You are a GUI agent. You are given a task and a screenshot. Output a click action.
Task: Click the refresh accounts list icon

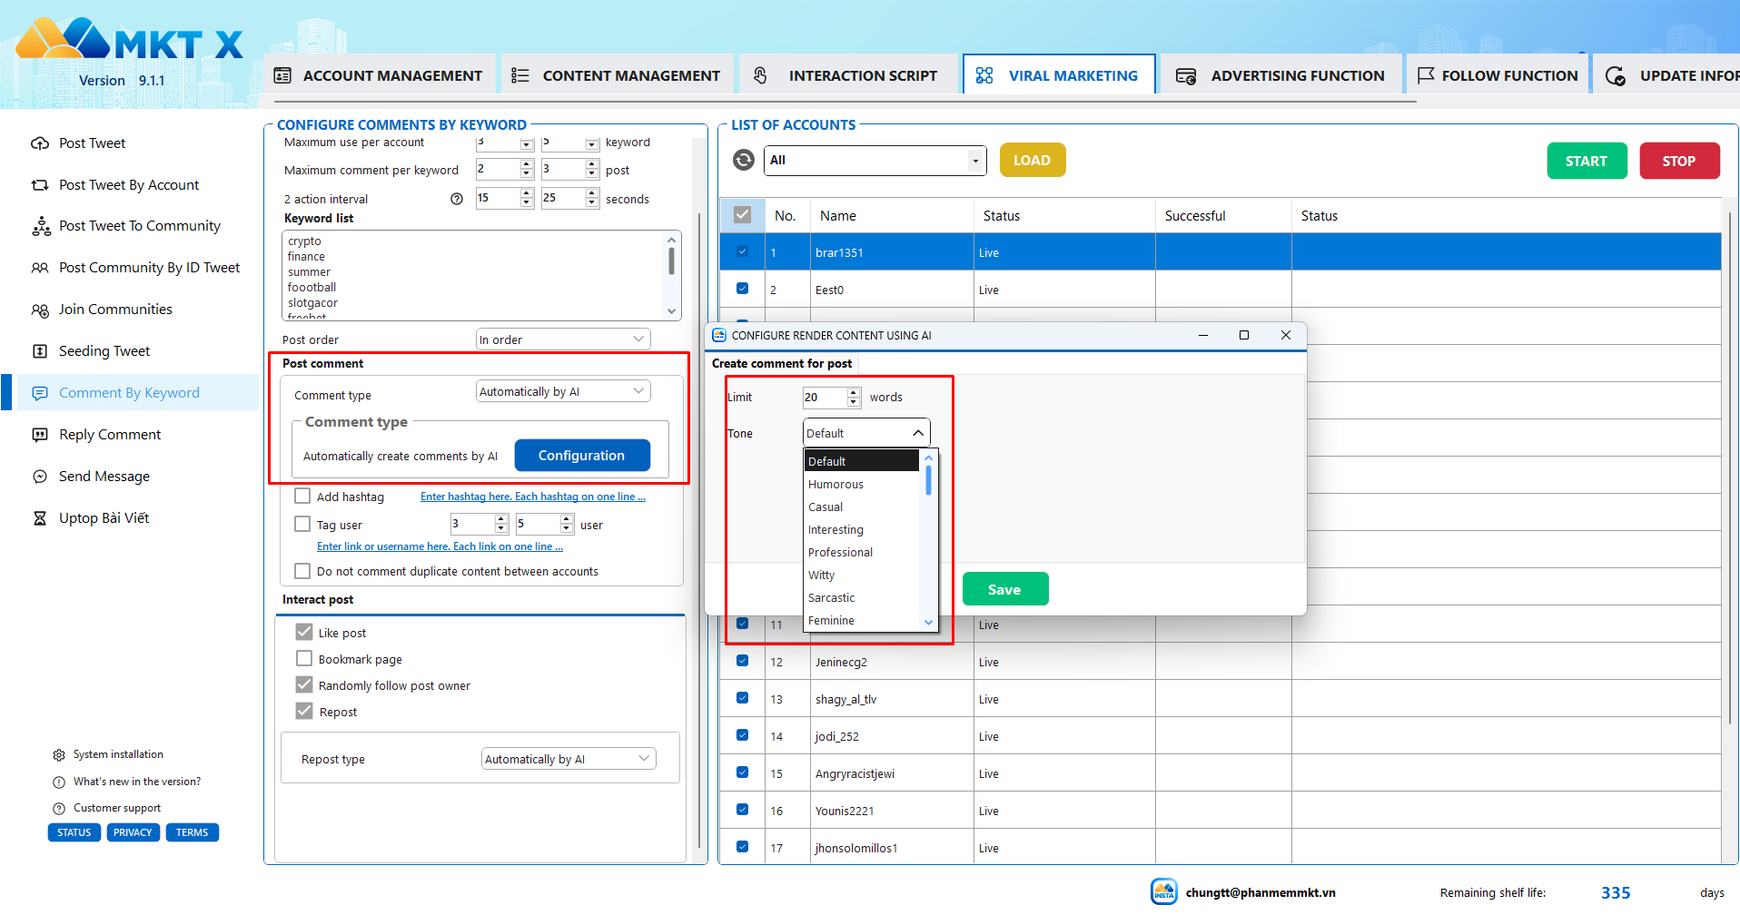point(744,160)
